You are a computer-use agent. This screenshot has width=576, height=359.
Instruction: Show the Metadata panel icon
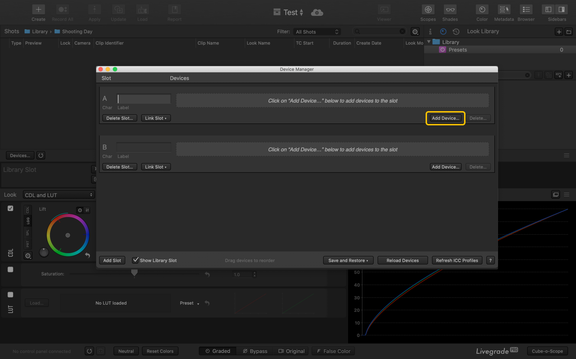504,10
